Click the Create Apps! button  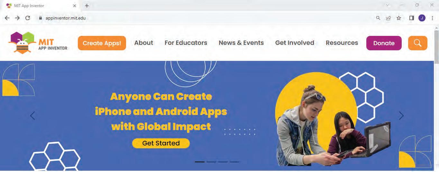click(102, 43)
